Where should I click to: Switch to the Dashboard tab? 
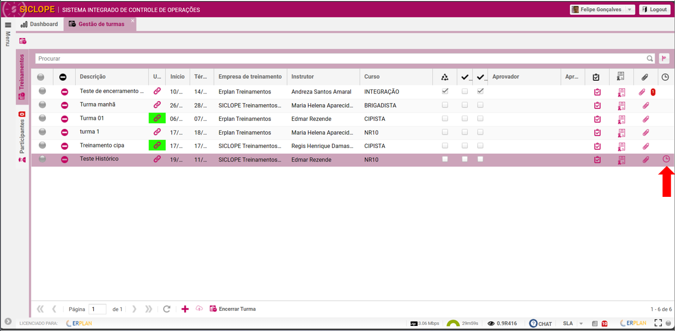click(x=39, y=24)
